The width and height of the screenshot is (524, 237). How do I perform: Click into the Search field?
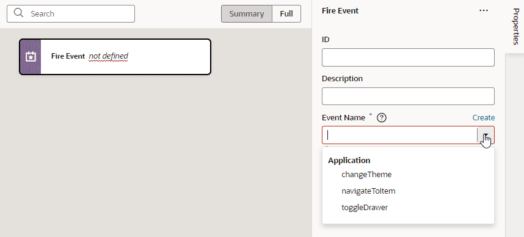[x=71, y=13]
